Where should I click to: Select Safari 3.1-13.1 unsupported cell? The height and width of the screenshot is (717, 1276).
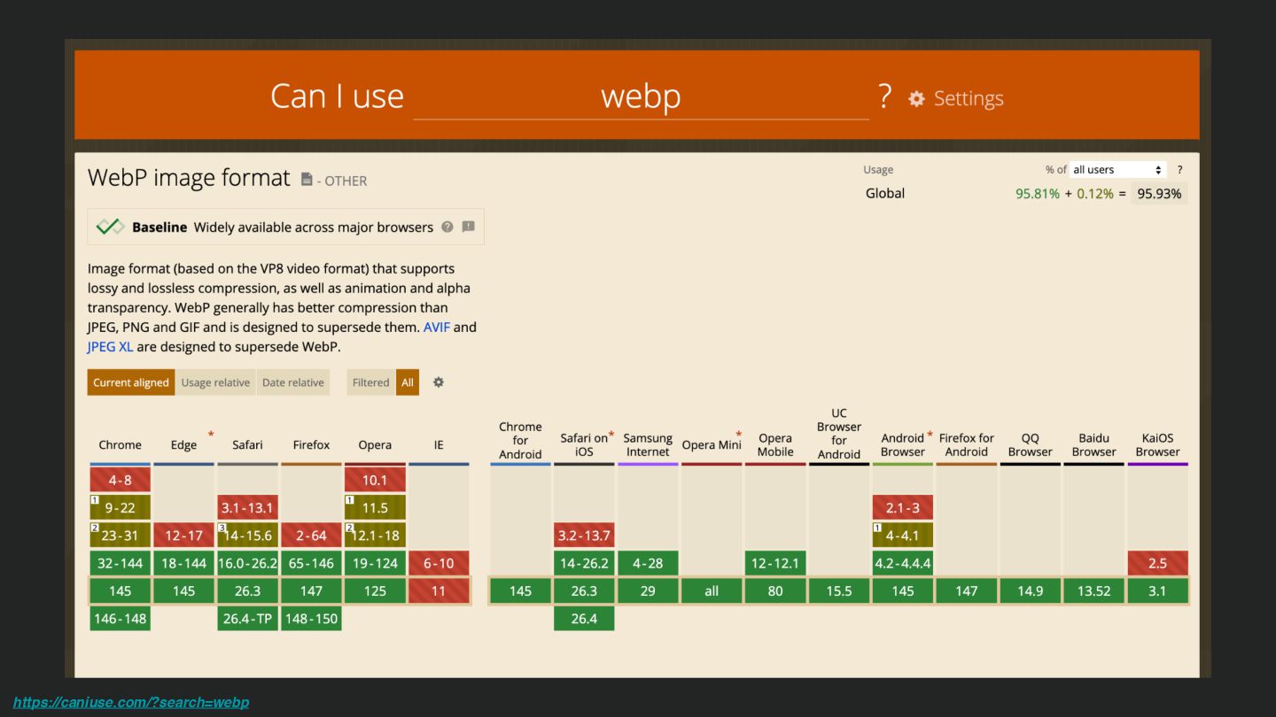point(247,507)
